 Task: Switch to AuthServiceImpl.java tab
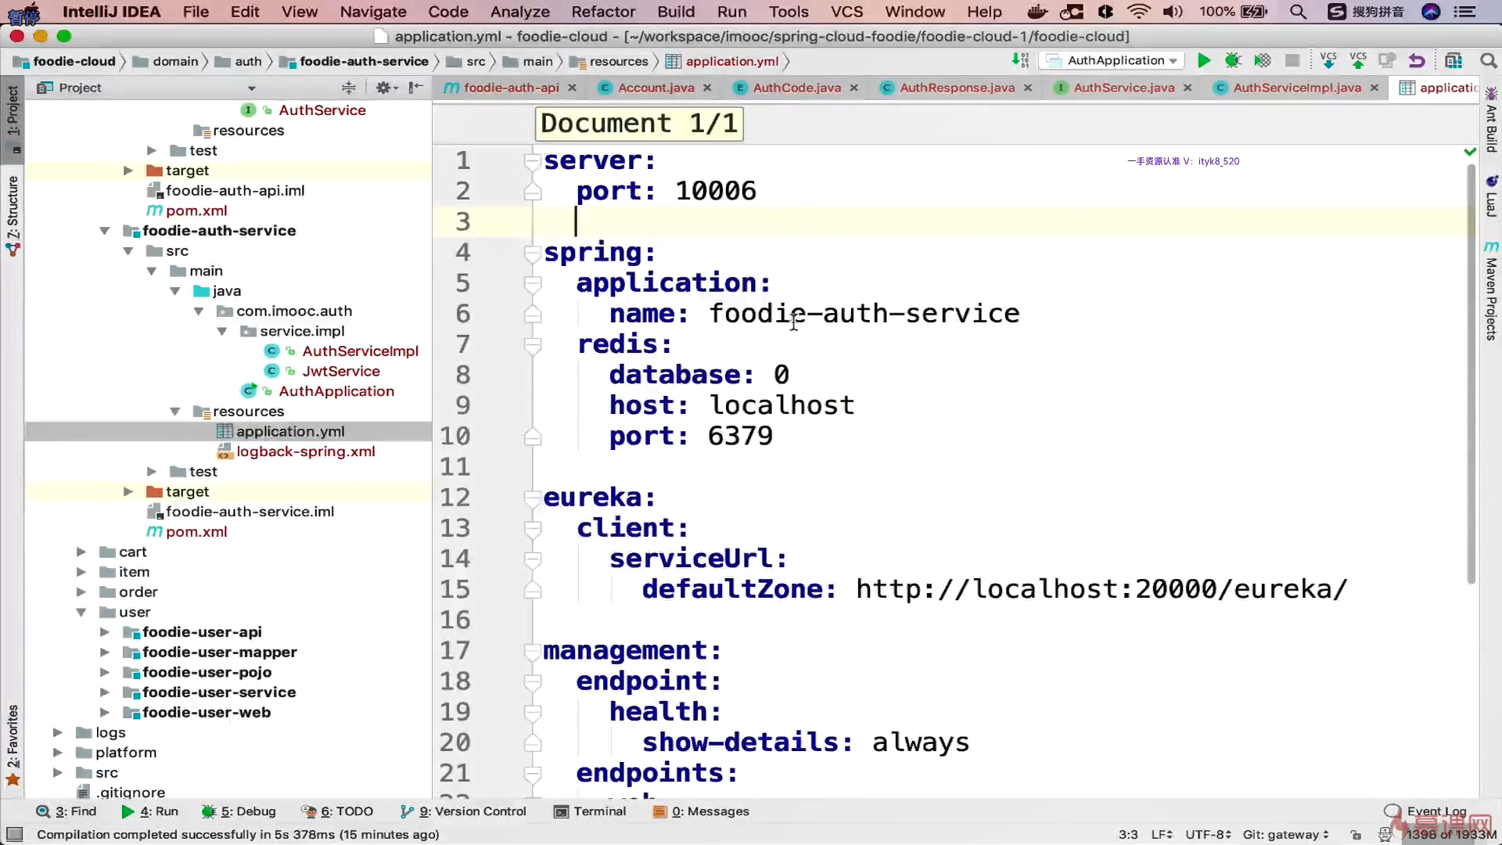(x=1296, y=88)
